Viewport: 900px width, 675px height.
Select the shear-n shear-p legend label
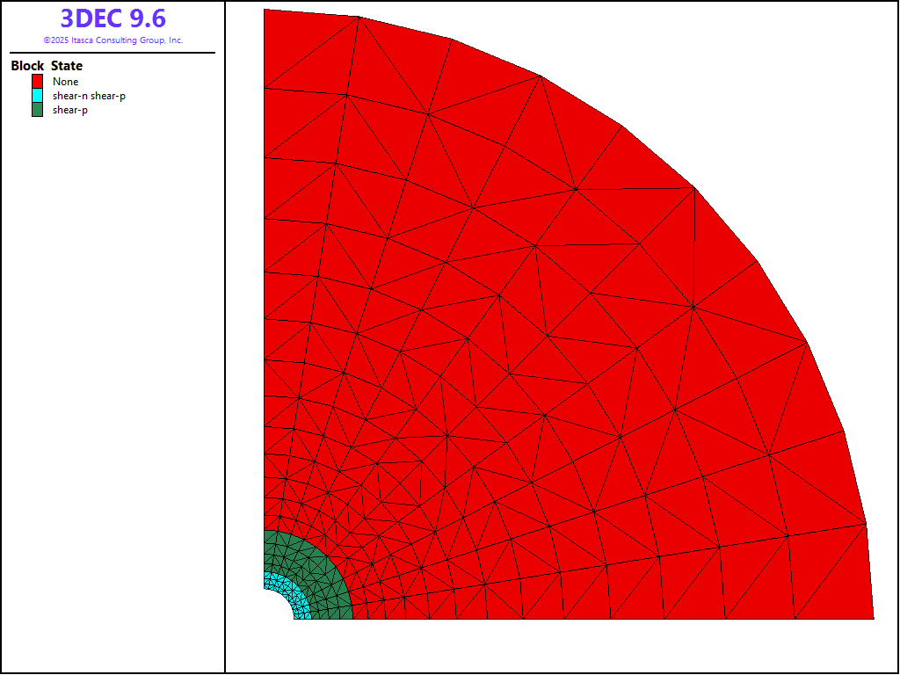click(89, 96)
